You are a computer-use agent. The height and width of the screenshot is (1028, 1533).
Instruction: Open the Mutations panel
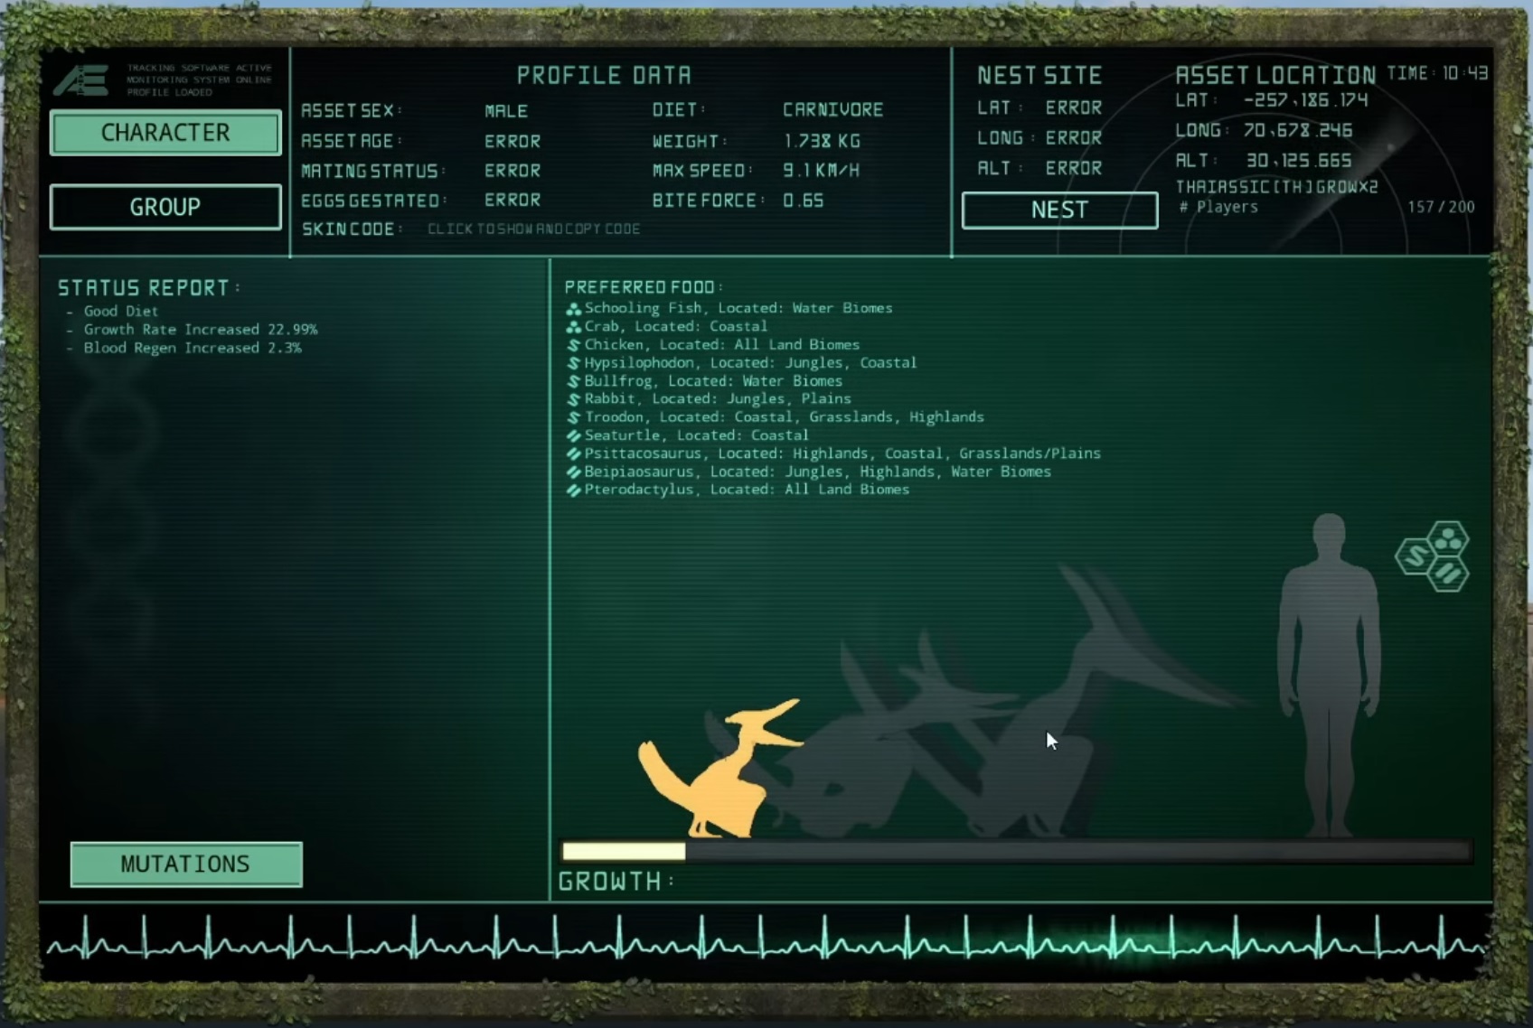pos(186,864)
